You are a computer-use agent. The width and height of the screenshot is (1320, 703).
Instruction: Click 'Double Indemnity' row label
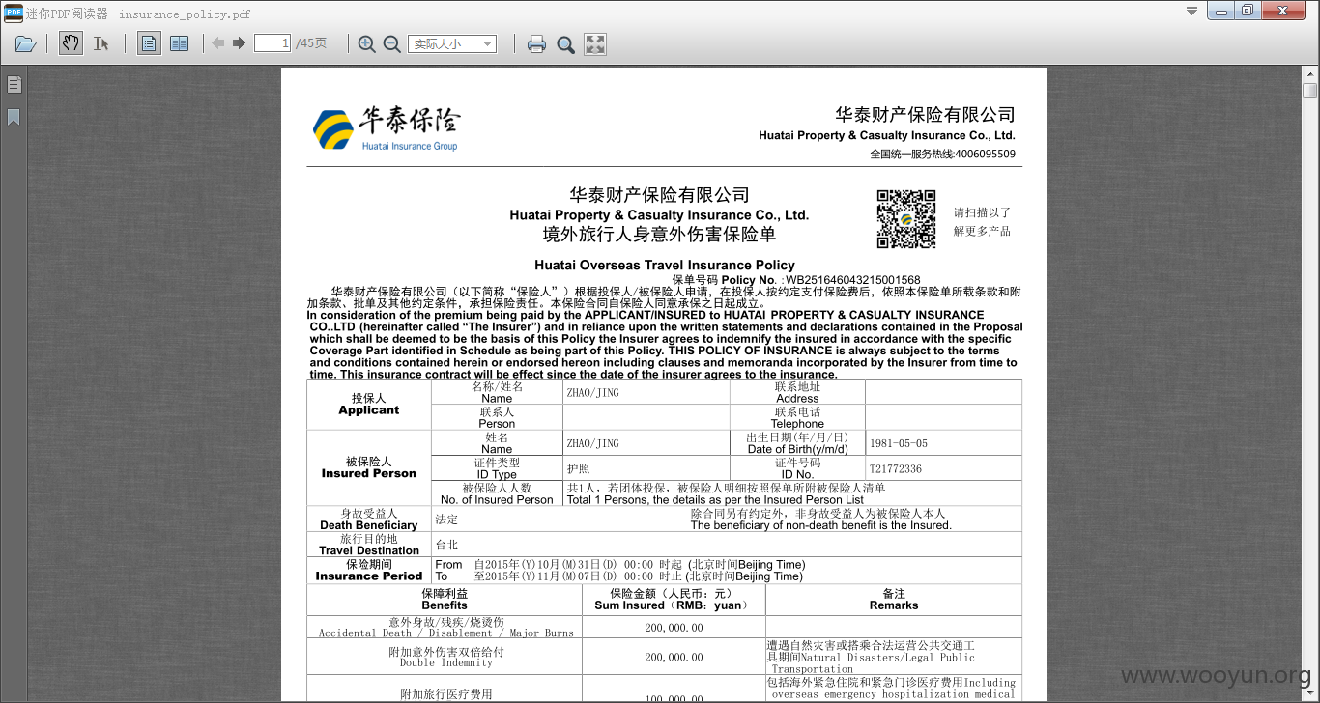(445, 662)
